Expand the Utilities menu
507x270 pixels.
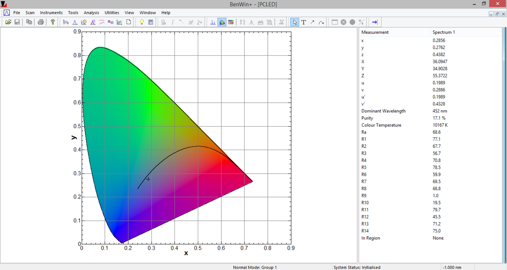[x=112, y=13]
